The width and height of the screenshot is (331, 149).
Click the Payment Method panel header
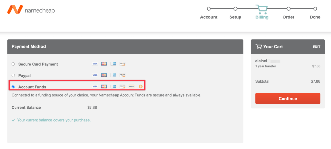click(x=125, y=47)
